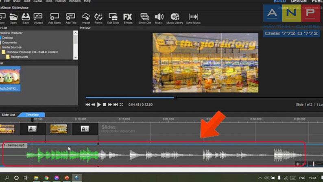Select Documents in folder list
Screen dimensions: 323x182
coord(9,43)
